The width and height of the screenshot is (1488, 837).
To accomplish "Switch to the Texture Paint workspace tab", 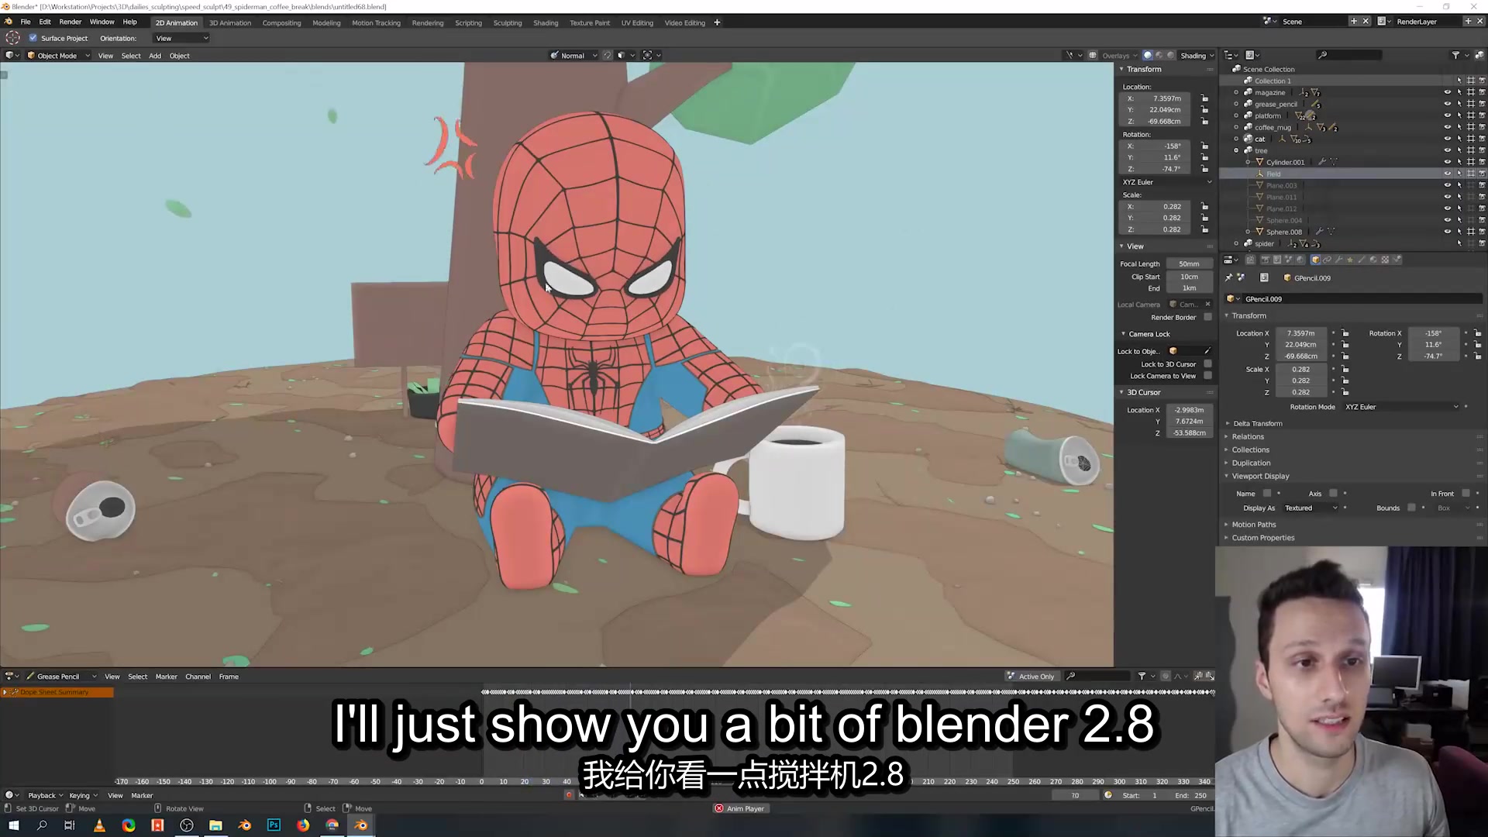I will click(590, 22).
